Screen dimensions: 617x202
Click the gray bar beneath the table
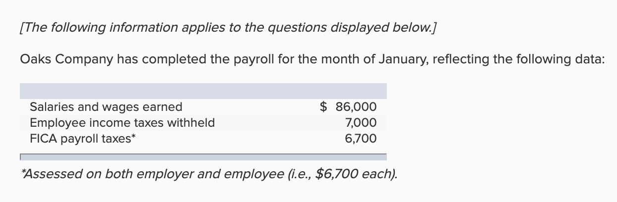pos(203,157)
